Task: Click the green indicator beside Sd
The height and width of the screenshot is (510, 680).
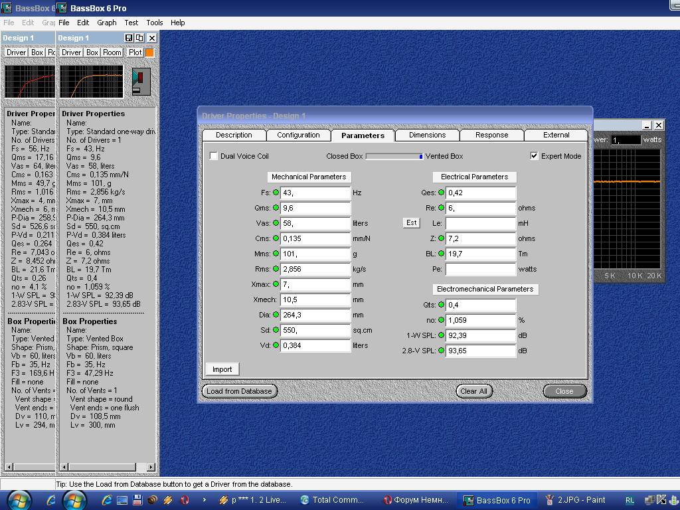Action: click(x=276, y=330)
